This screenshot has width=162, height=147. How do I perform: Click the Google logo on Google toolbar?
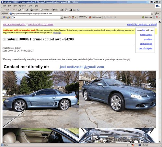click(x=6, y=17)
